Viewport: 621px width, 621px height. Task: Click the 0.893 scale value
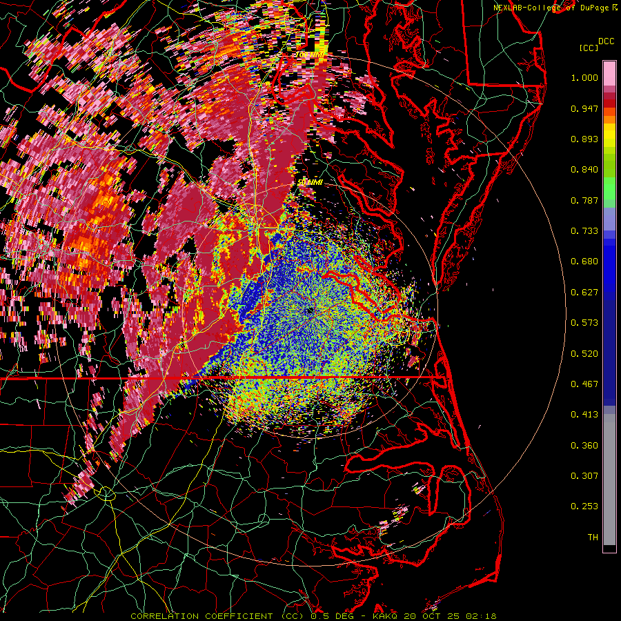(x=584, y=139)
